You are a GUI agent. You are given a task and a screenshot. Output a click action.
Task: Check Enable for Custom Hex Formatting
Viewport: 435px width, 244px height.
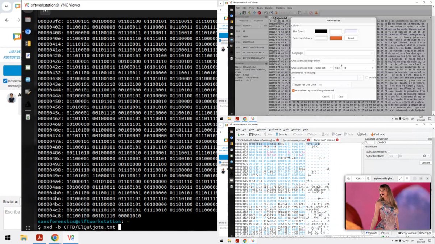point(366,78)
